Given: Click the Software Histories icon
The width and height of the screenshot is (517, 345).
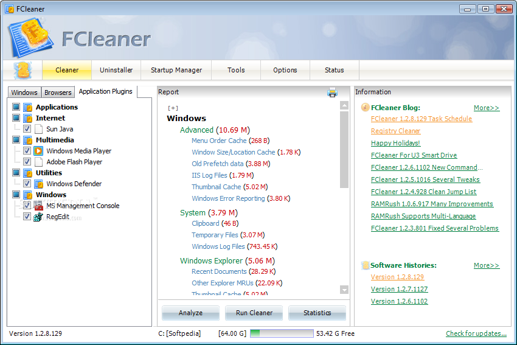Looking at the screenshot, I should 365,265.
